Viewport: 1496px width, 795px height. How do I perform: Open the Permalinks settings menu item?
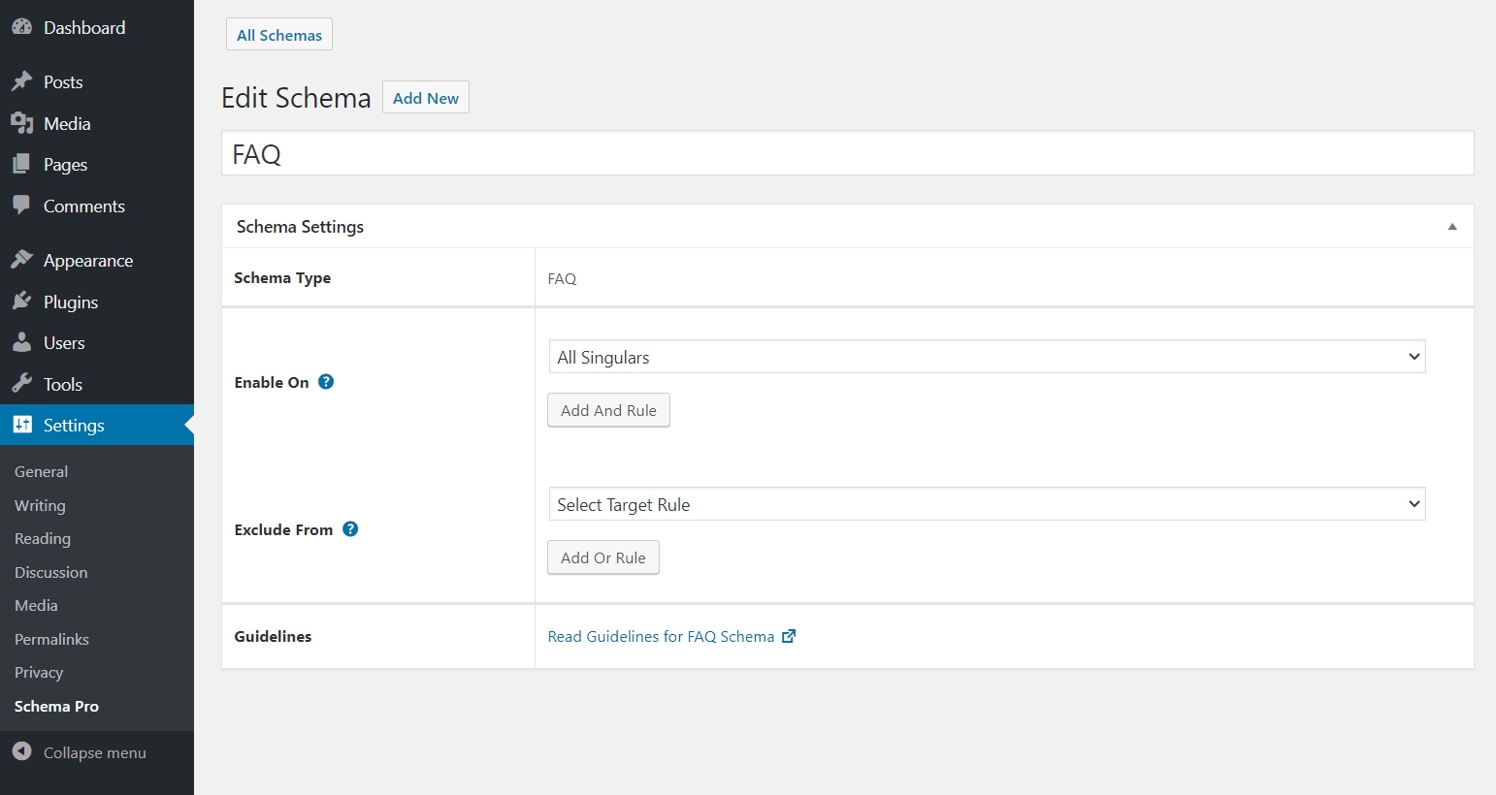point(50,639)
